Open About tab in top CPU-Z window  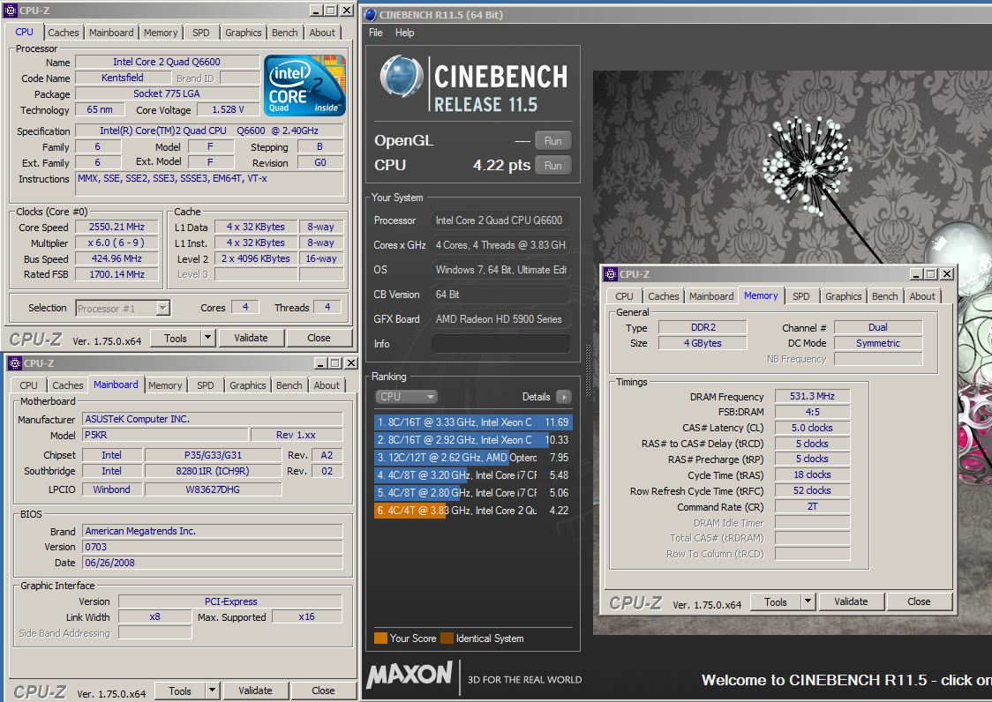click(x=322, y=33)
